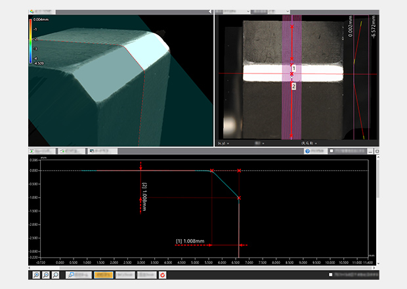Click the second zoom magnifier icon

click(x=45, y=275)
